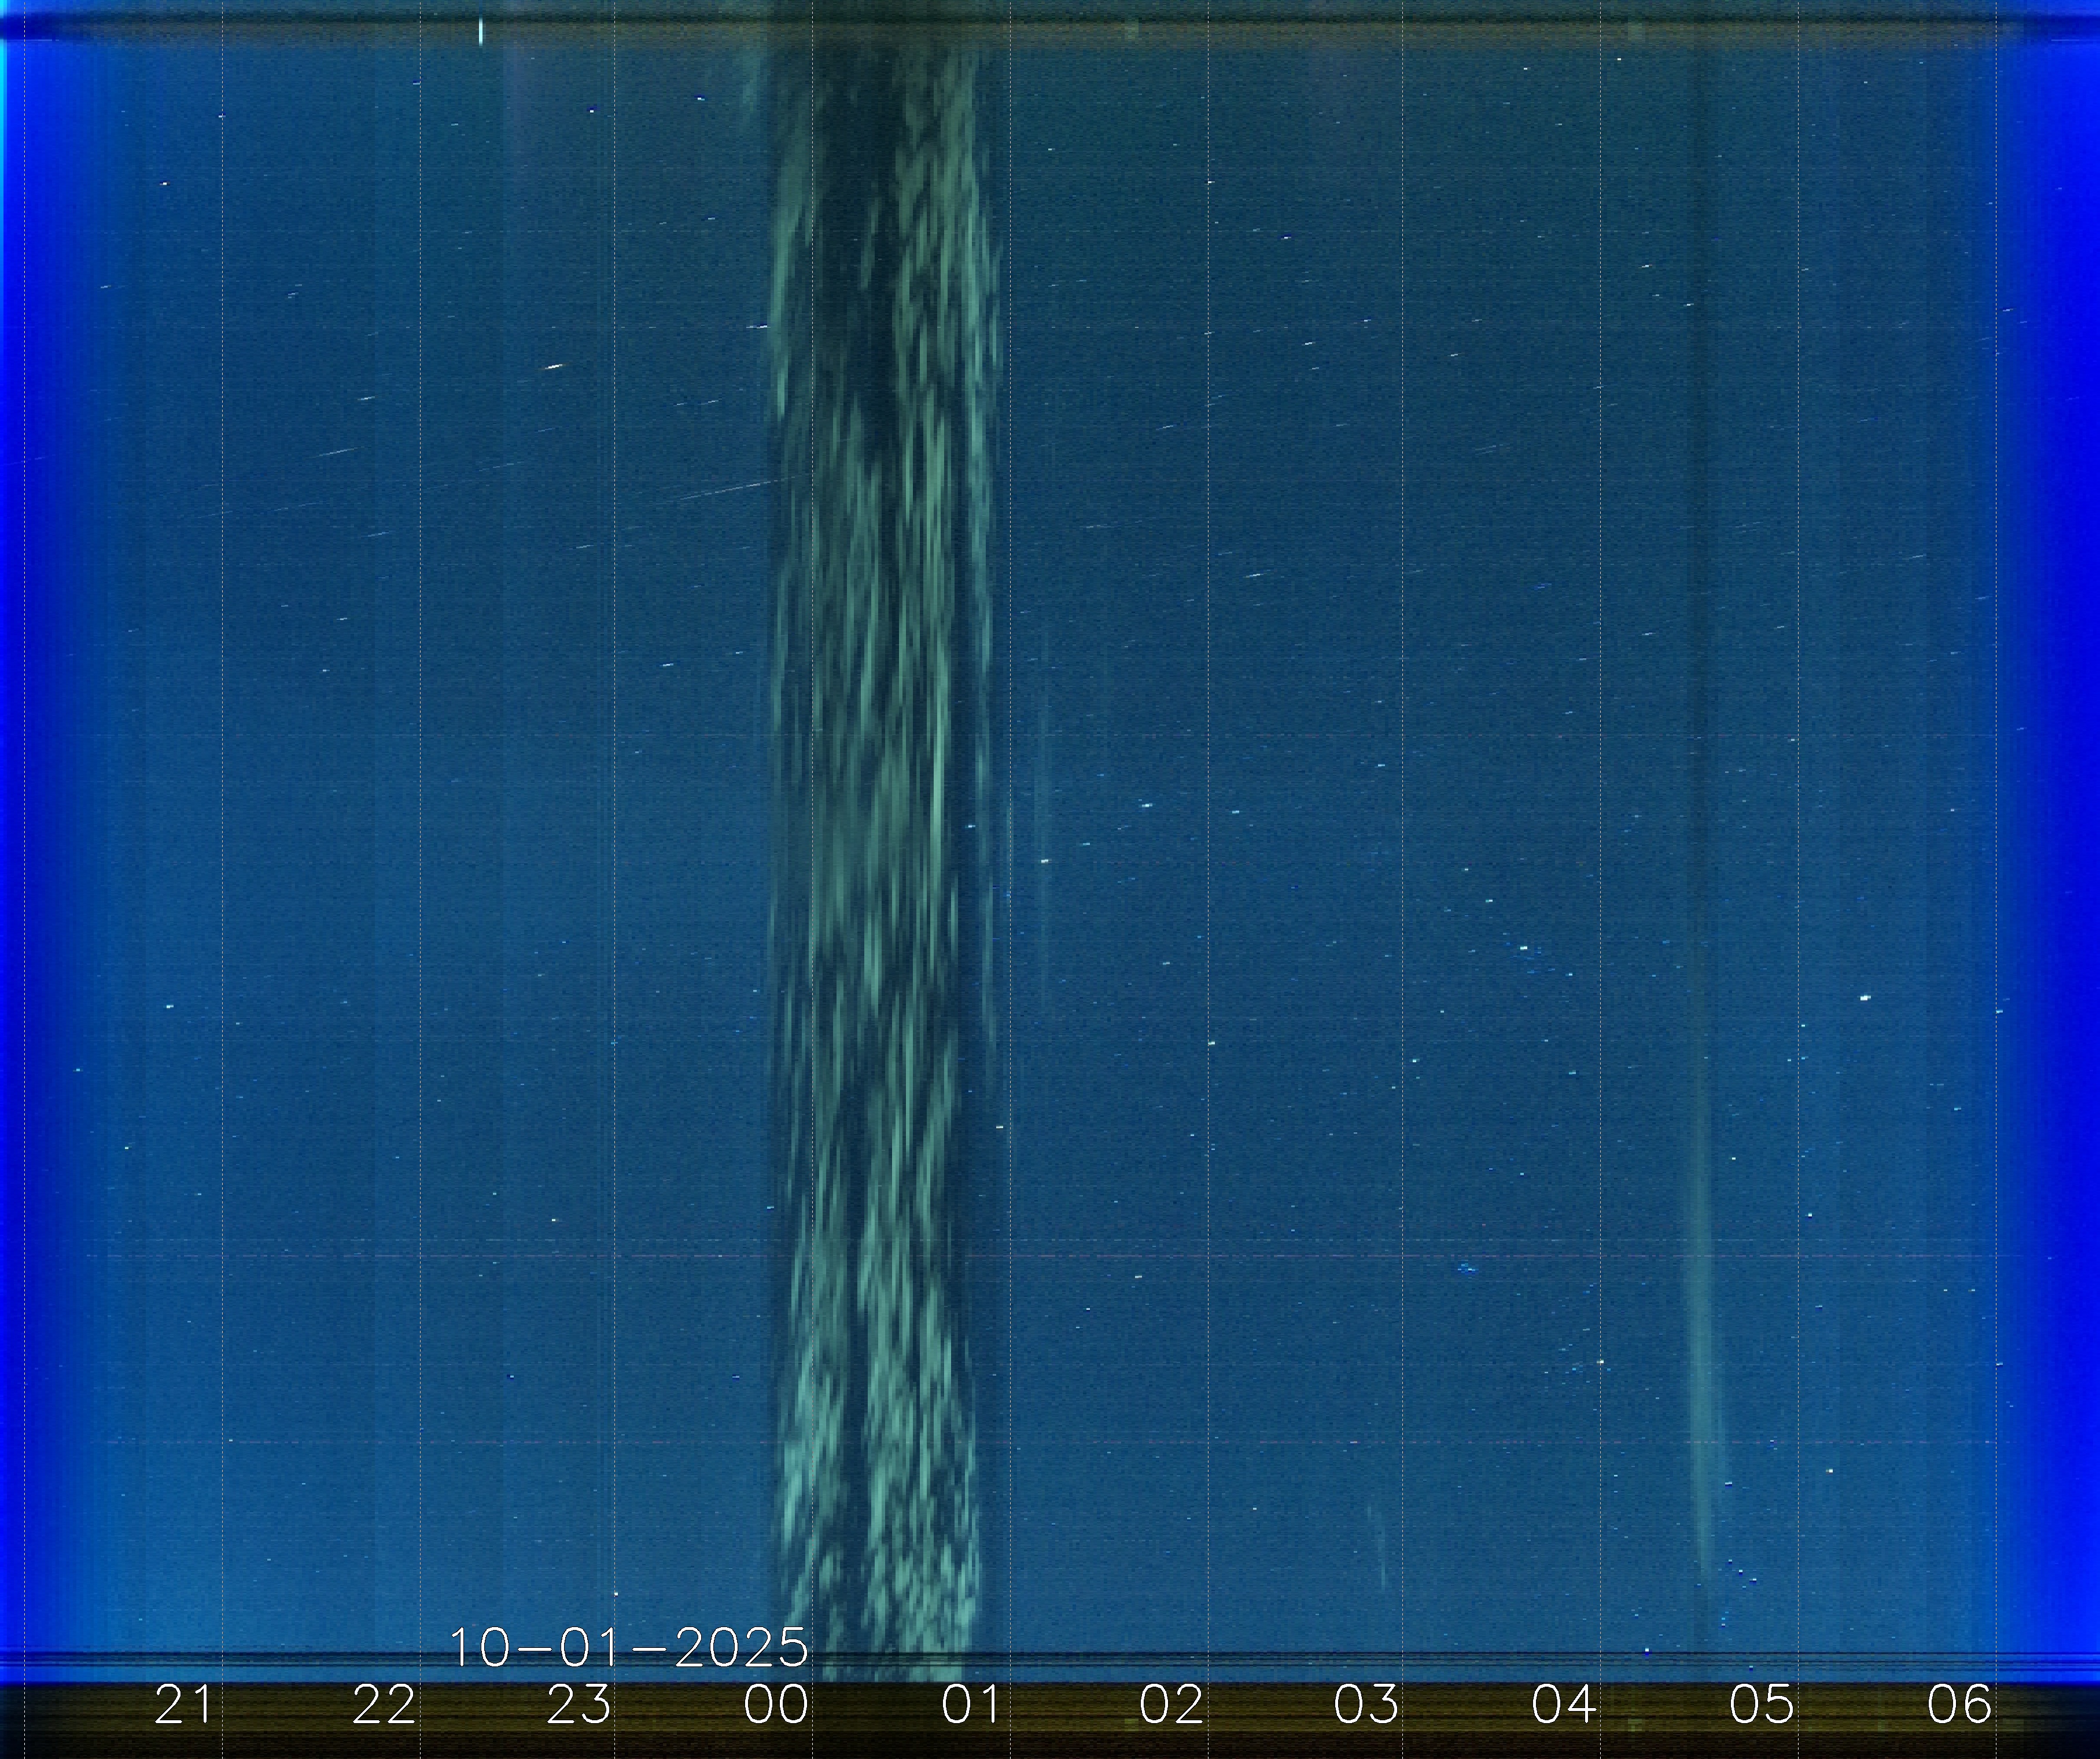Click the 06 hour label
Image resolution: width=2100 pixels, height=1759 pixels.
[1959, 1704]
